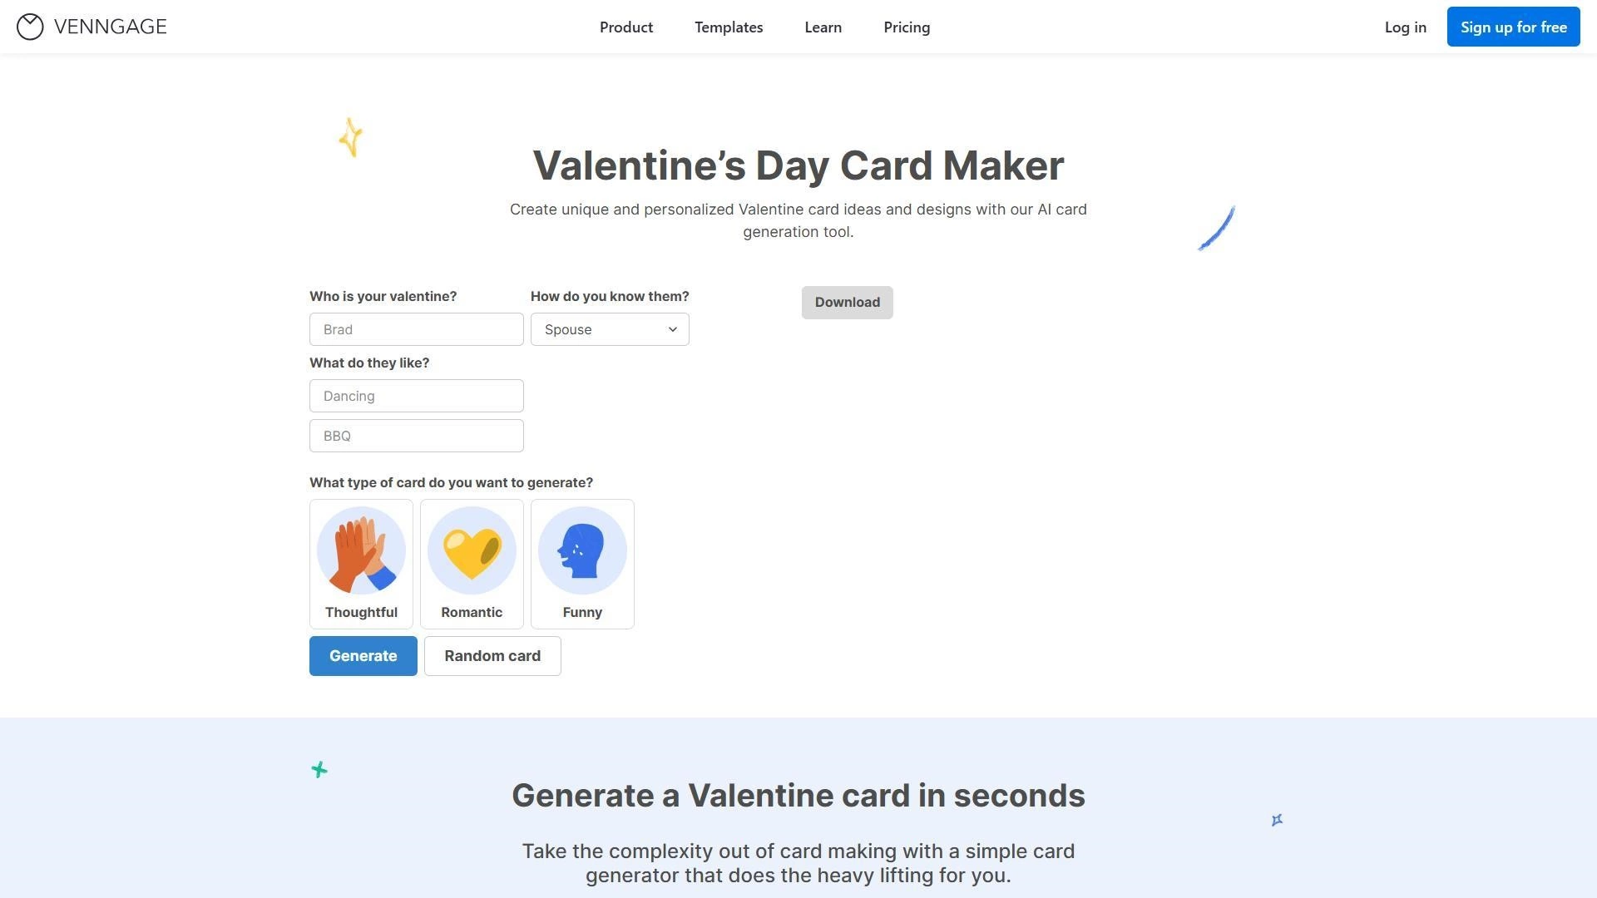Click the Venngage clock logo icon
The image size is (1597, 898).
coord(30,27)
